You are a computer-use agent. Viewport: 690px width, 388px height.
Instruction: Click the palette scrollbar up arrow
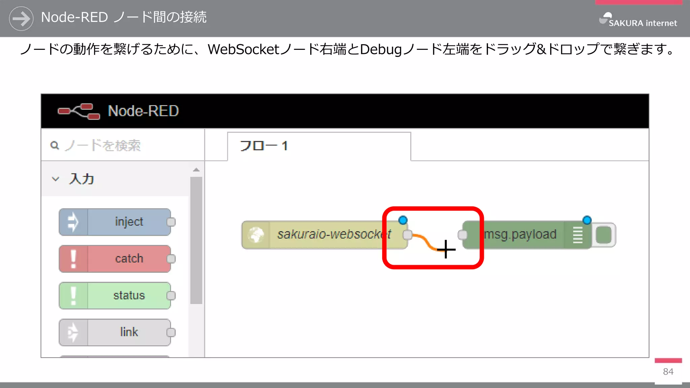click(196, 170)
